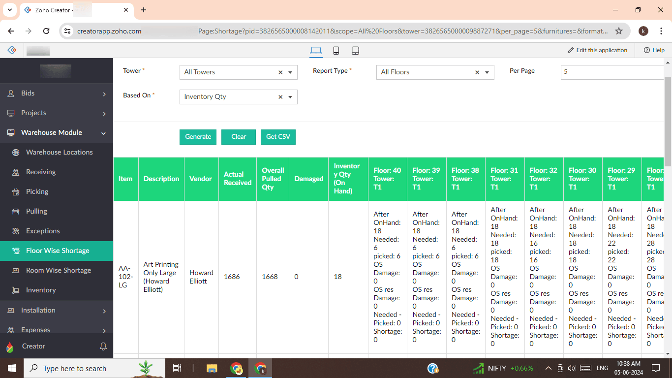Viewport: 672px width, 378px height.
Task: Expand the Tower dropdown showing All Towers
Action: 290,72
